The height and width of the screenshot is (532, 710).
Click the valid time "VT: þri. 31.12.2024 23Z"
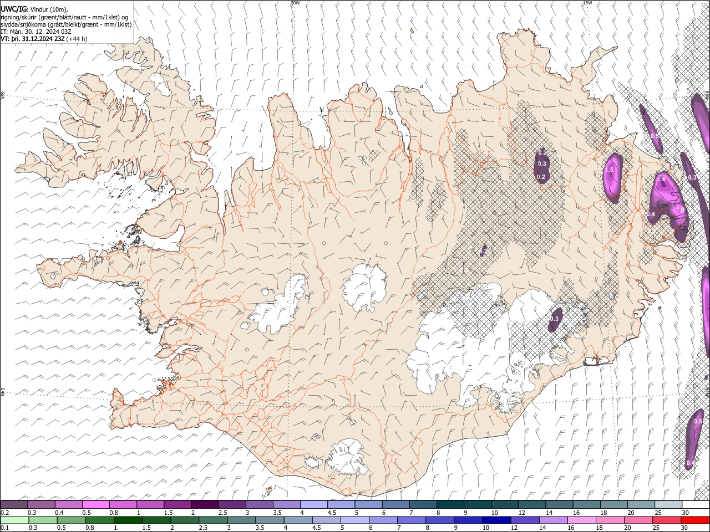coord(33,39)
